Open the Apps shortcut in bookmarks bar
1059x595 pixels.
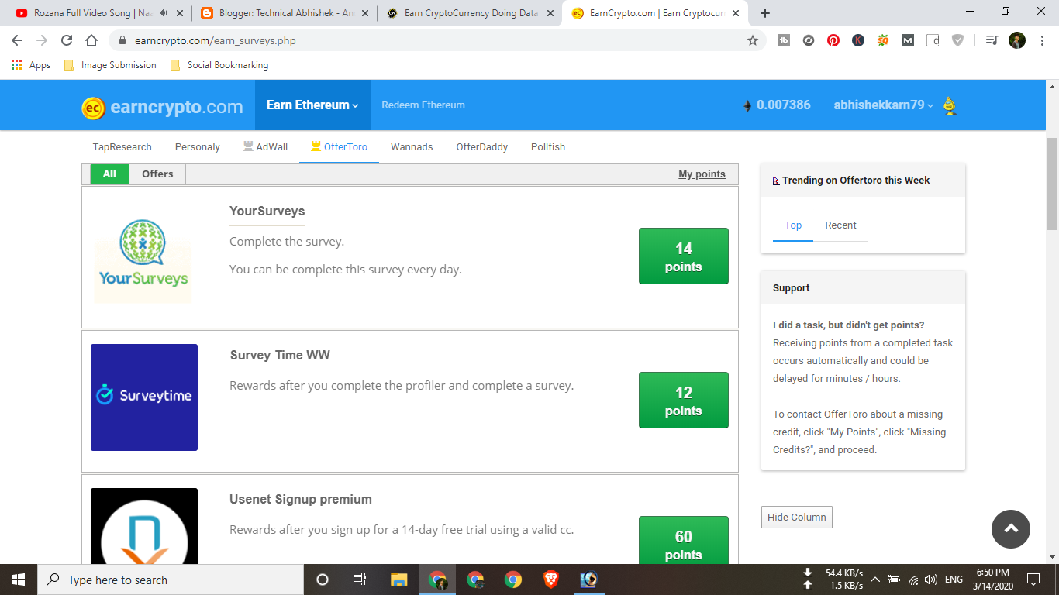pos(31,65)
